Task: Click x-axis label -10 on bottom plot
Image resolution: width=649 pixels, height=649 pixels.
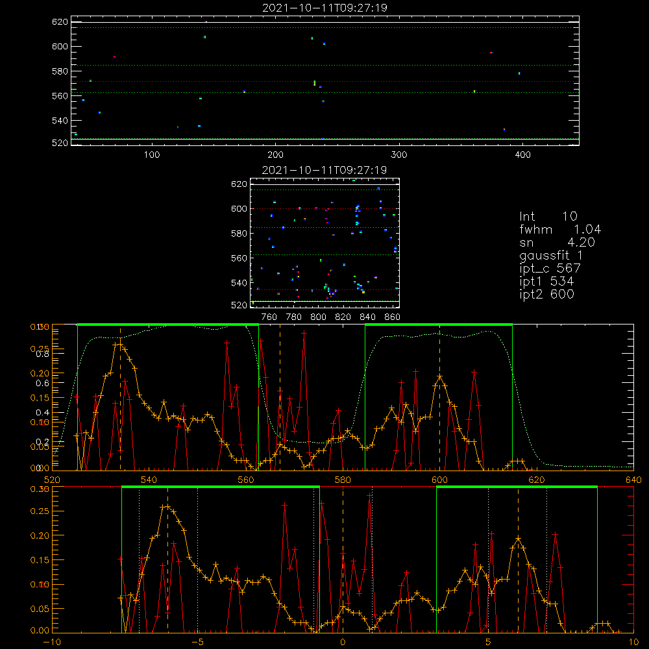Action: coord(51,643)
